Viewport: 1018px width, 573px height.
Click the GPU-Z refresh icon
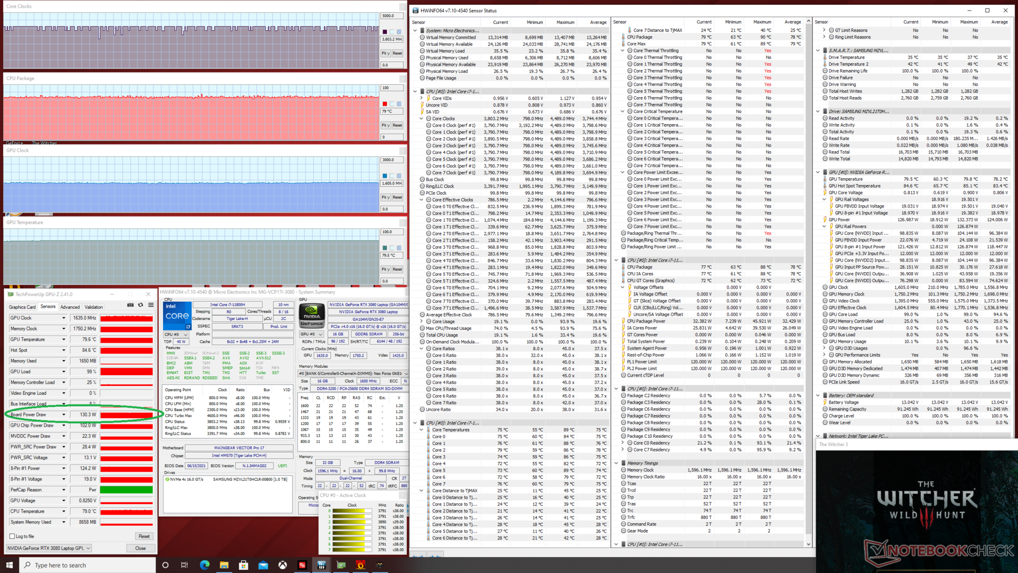tap(141, 305)
